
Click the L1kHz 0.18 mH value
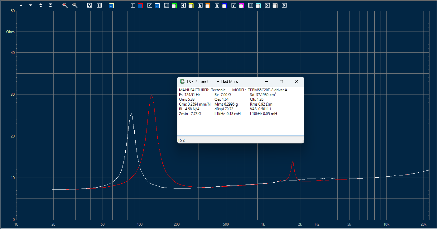227,114
